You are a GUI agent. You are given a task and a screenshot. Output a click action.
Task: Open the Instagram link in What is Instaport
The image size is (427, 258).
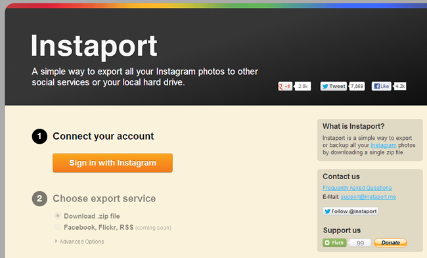coord(384,145)
